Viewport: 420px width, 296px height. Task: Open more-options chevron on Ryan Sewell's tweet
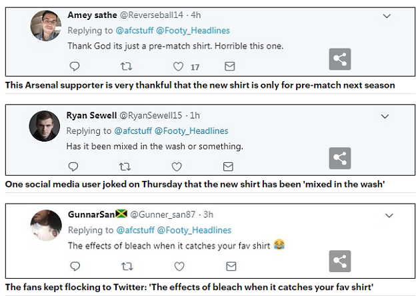[x=385, y=116]
